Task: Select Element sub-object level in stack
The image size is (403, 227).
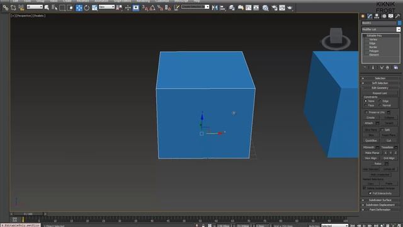Action: [374, 55]
